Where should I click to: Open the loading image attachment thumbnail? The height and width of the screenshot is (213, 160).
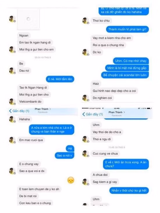tap(28, 19)
